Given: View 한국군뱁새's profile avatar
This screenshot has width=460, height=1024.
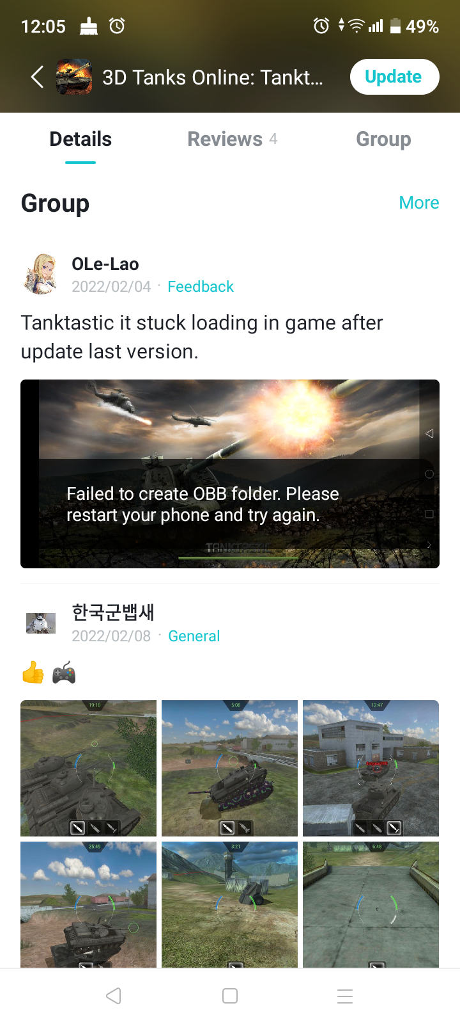Looking at the screenshot, I should coord(41,623).
